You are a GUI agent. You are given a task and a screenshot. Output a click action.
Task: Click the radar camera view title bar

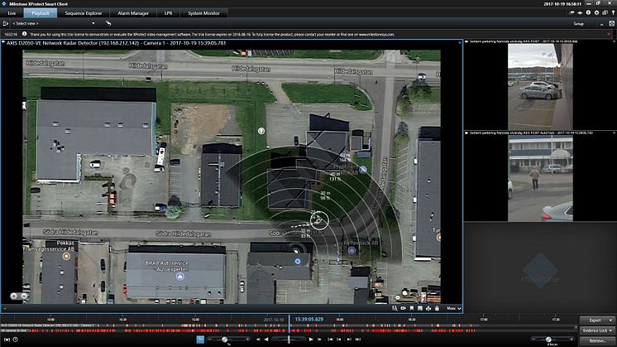click(232, 43)
